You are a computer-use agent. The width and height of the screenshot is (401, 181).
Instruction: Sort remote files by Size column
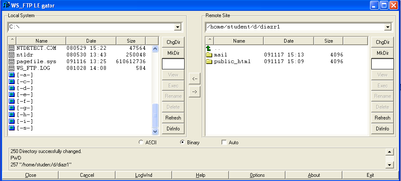tap(328, 41)
